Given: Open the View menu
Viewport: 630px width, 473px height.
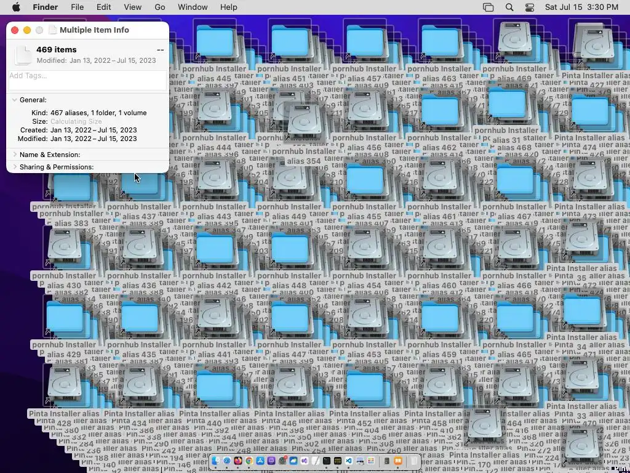Looking at the screenshot, I should tap(133, 7).
